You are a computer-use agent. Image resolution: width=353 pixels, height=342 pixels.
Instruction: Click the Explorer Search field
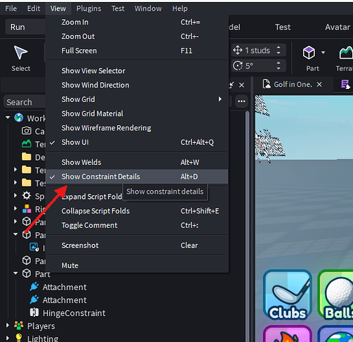coord(25,102)
